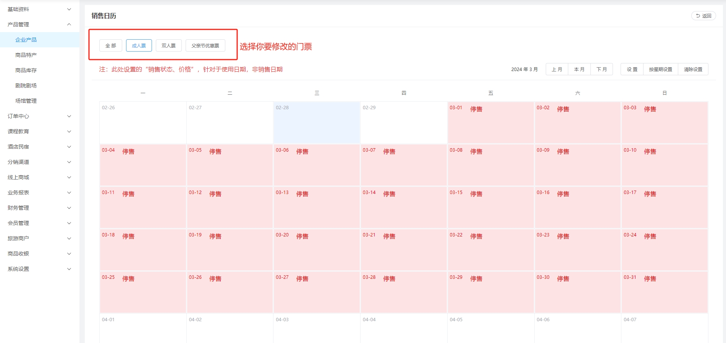Select the 03-15 calendar day cell

(490, 207)
